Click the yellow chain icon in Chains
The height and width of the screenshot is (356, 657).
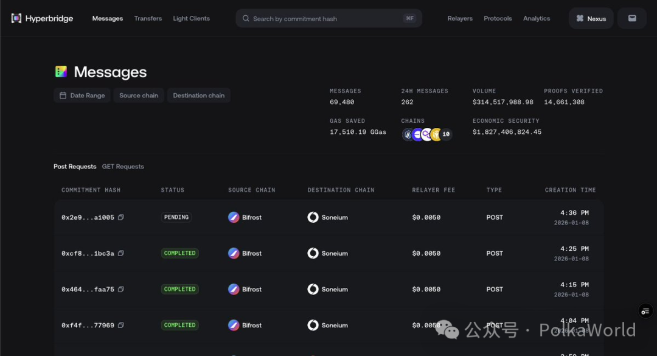coord(436,134)
